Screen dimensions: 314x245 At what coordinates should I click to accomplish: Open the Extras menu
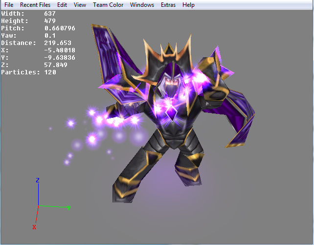point(168,4)
